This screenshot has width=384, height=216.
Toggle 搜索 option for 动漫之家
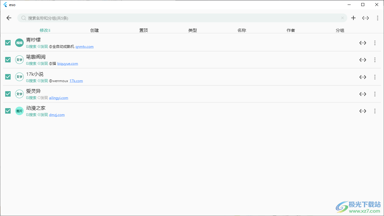point(31,115)
